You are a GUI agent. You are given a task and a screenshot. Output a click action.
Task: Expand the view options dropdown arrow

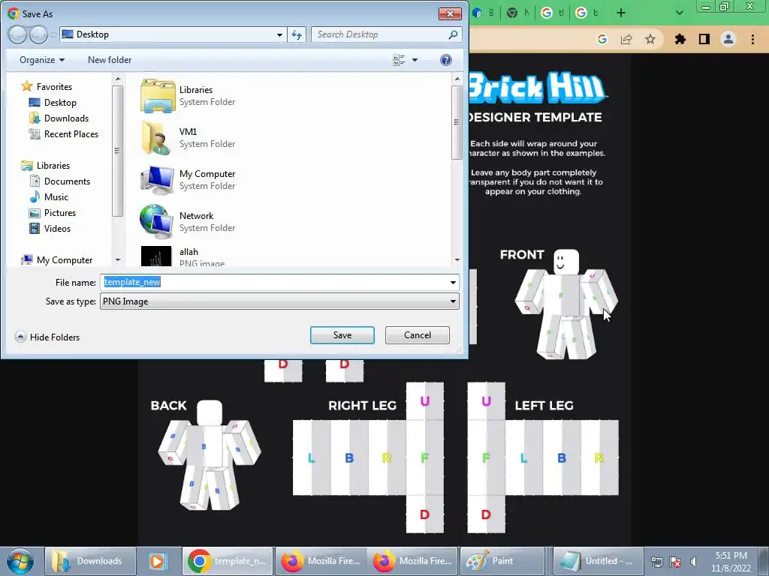[415, 60]
